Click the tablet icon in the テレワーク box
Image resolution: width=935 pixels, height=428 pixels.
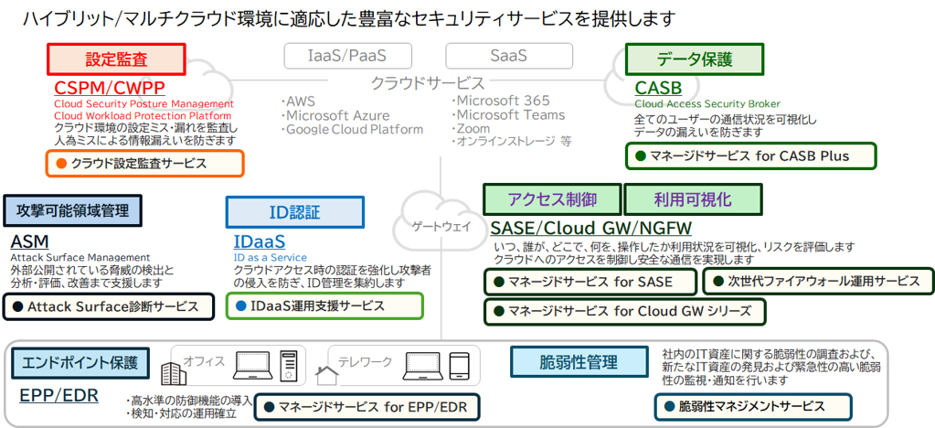coord(459,366)
